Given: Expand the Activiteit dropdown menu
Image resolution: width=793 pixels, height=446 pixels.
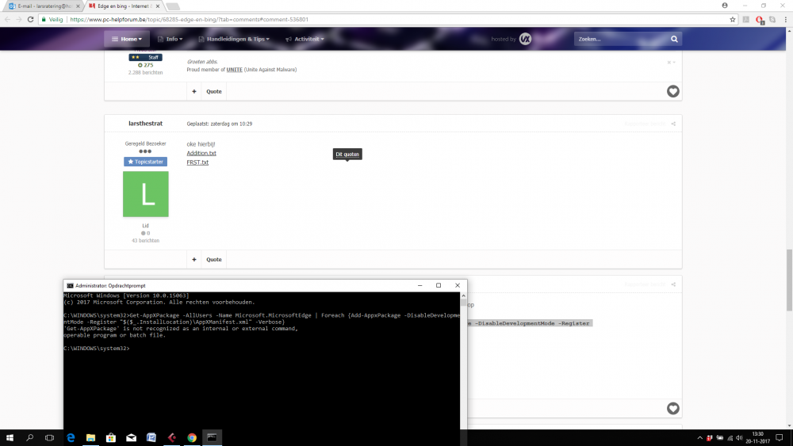Looking at the screenshot, I should (305, 39).
